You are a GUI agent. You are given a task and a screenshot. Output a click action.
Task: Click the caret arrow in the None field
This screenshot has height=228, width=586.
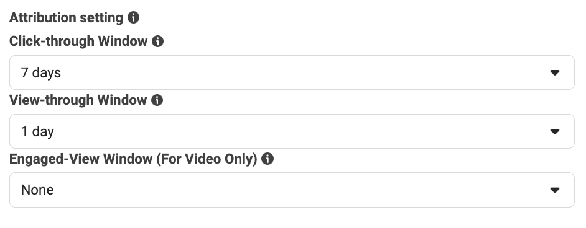coord(555,190)
